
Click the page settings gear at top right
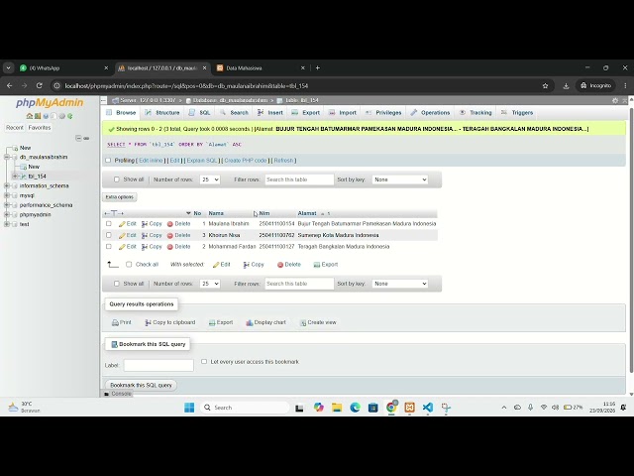click(615, 100)
